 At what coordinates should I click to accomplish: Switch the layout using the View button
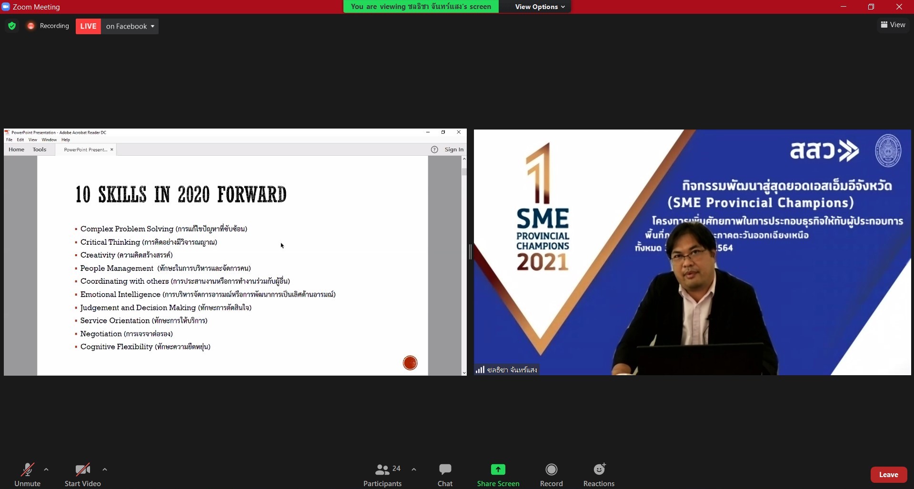[x=893, y=25]
